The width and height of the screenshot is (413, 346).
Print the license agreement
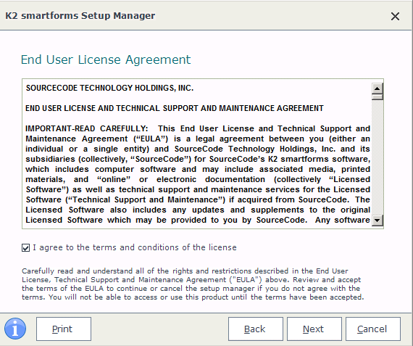(x=64, y=329)
